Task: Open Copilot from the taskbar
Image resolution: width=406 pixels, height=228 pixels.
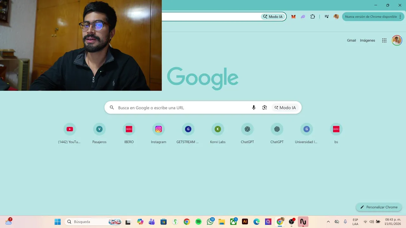Action: [x=140, y=222]
